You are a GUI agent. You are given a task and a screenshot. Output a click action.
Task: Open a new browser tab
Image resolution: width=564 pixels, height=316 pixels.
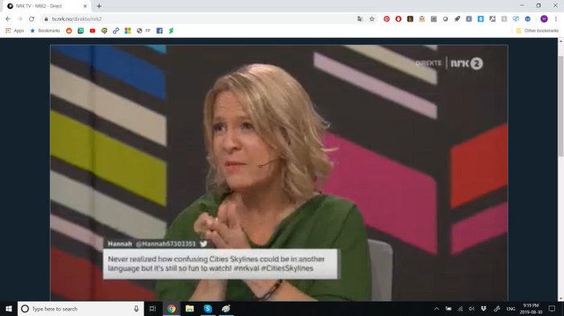pos(99,6)
